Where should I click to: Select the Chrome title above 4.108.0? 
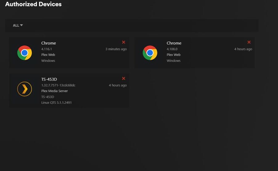click(174, 43)
